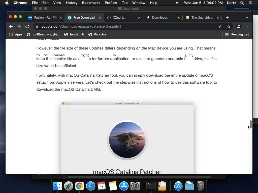The image size is (258, 193).
Task: Go back using the browser back arrow
Action: coord(11,26)
